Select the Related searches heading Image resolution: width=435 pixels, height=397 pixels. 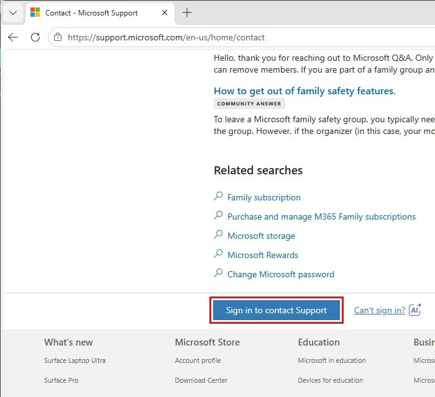coord(258,170)
